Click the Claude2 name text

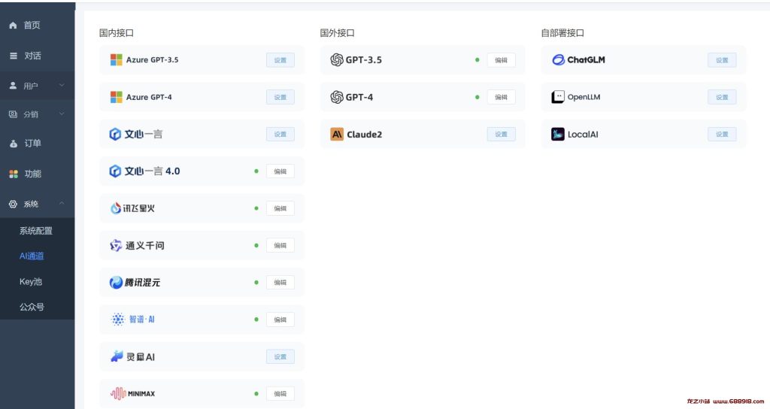(365, 135)
